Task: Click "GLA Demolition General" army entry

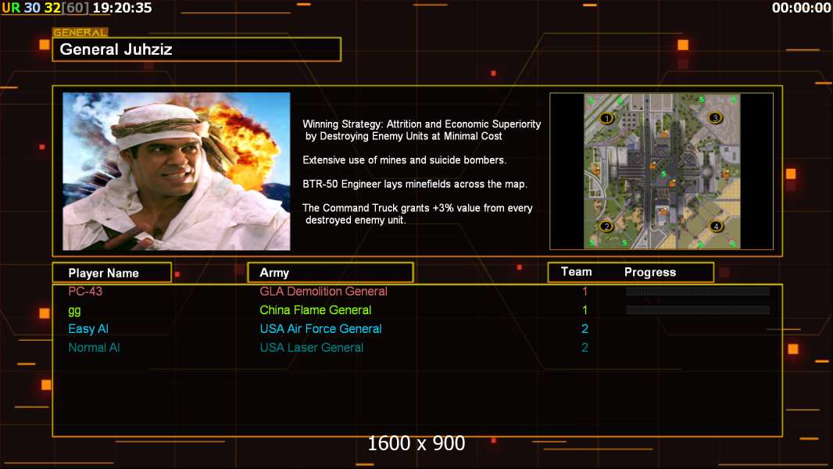Action: 324,291
